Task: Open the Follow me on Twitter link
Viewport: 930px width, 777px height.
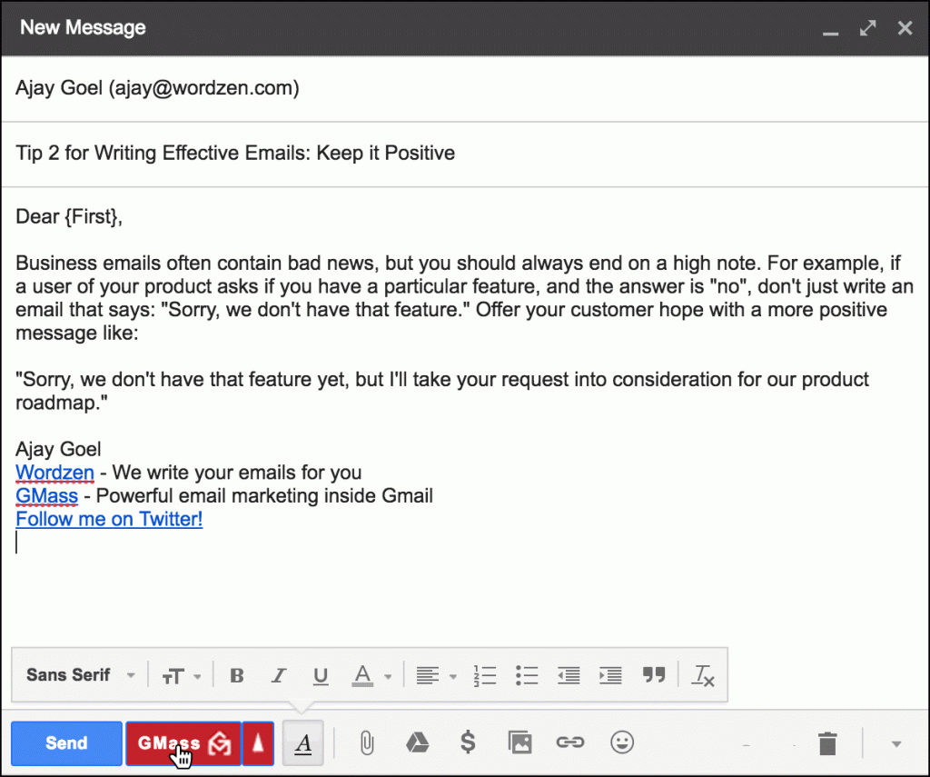Action: [x=109, y=520]
